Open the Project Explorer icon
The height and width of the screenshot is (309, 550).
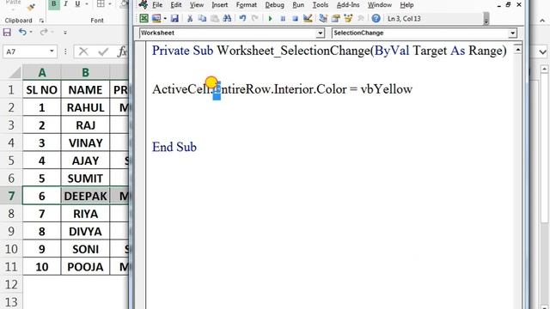pyautogui.click(x=323, y=19)
